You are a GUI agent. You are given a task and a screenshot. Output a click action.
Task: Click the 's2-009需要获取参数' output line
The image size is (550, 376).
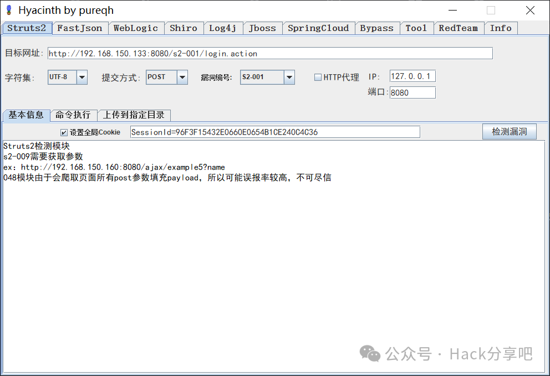43,156
